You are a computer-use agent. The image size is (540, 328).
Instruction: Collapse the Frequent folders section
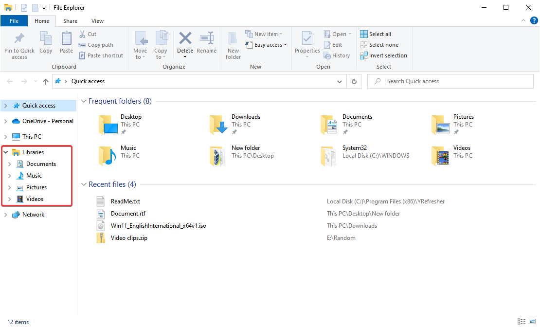(84, 101)
